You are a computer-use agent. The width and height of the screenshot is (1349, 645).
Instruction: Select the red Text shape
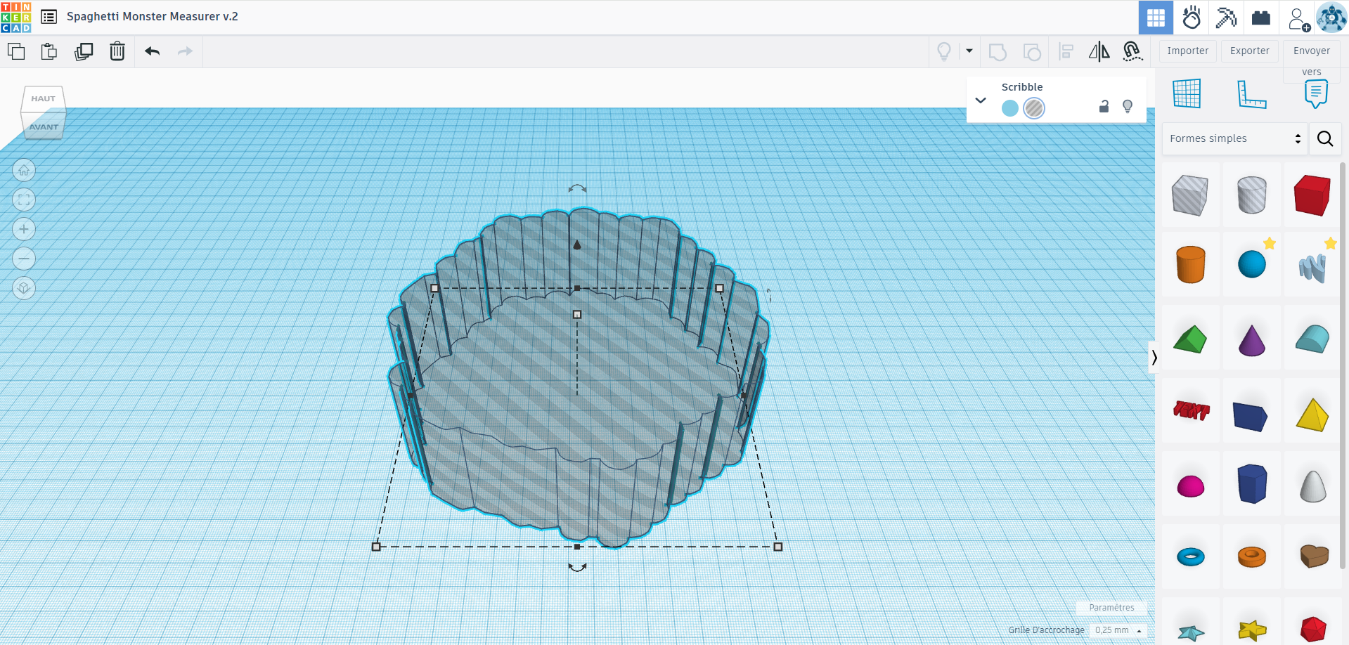tap(1190, 410)
